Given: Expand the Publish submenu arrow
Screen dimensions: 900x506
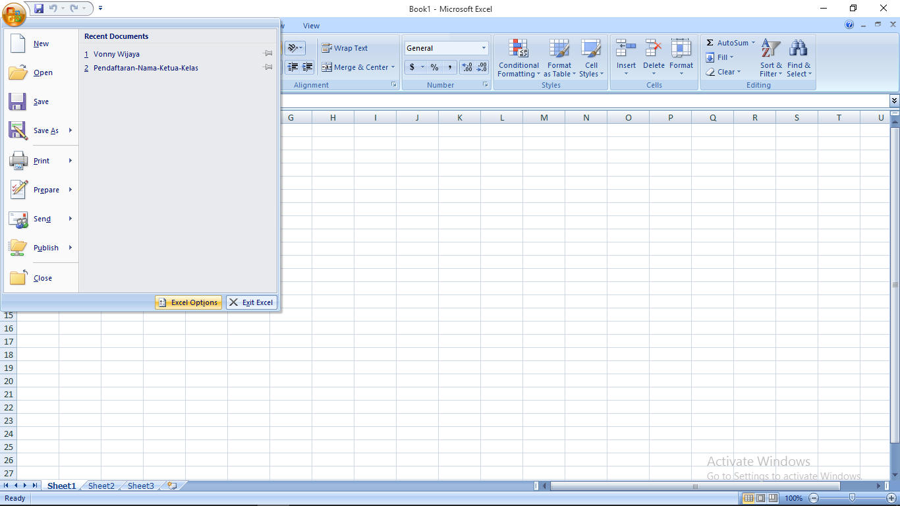Looking at the screenshot, I should tap(70, 248).
